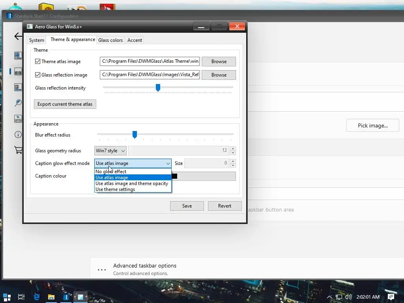Open the network tray icon
Screen dimensions: 404x303
[339, 297]
